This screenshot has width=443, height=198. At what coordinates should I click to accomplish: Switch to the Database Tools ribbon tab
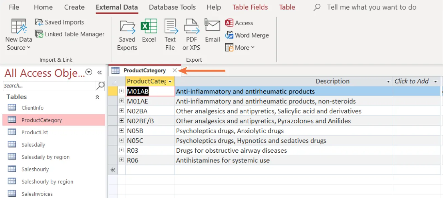[172, 7]
